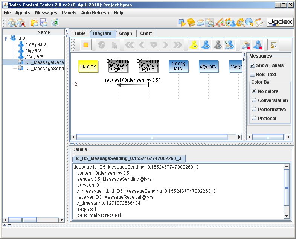Click the lock icon in diagram toolbar

273,45
